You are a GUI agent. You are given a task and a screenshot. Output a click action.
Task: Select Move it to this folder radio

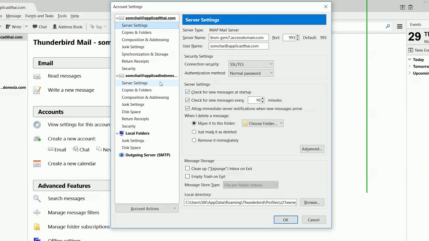click(194, 124)
